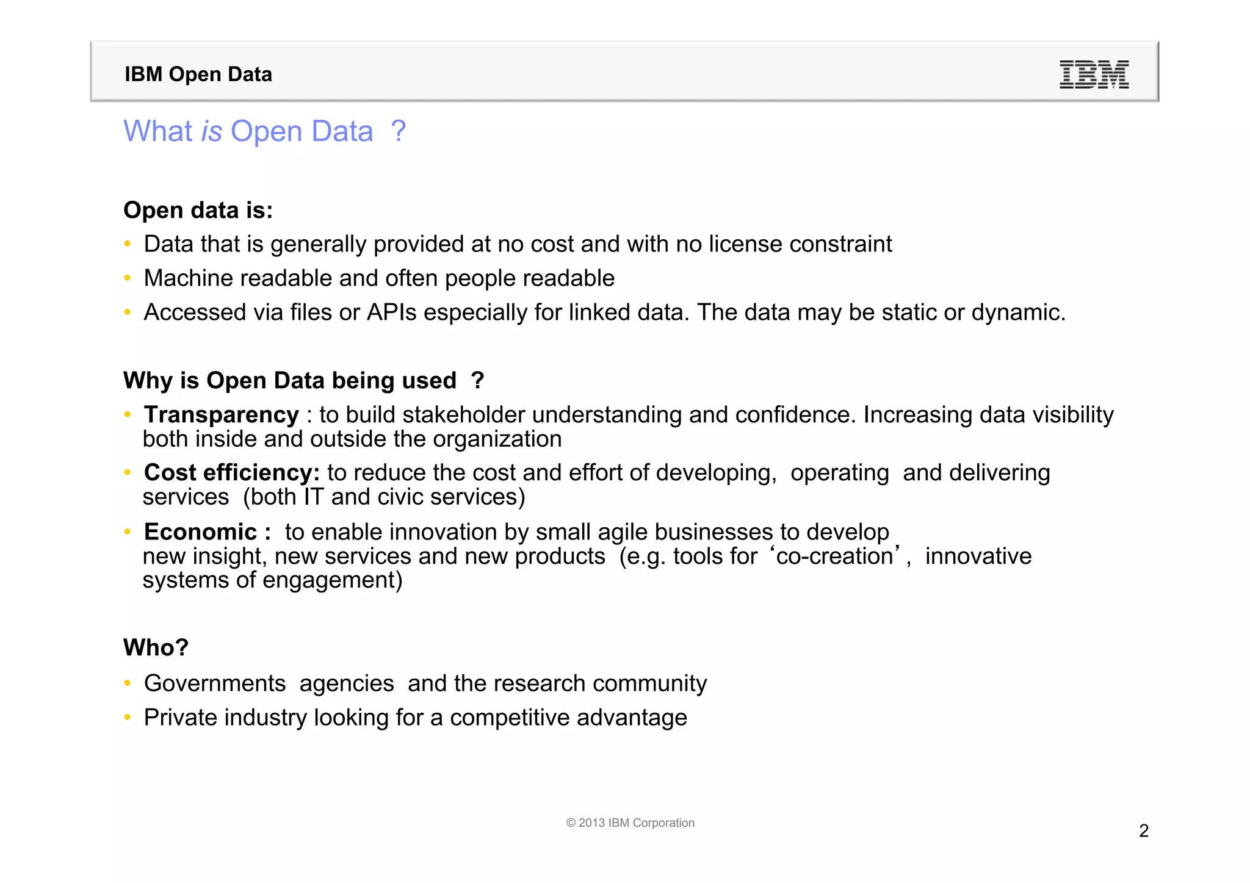1250x883 pixels.
Task: Click the "Governments agencies and the research community" bullet
Action: (x=425, y=683)
